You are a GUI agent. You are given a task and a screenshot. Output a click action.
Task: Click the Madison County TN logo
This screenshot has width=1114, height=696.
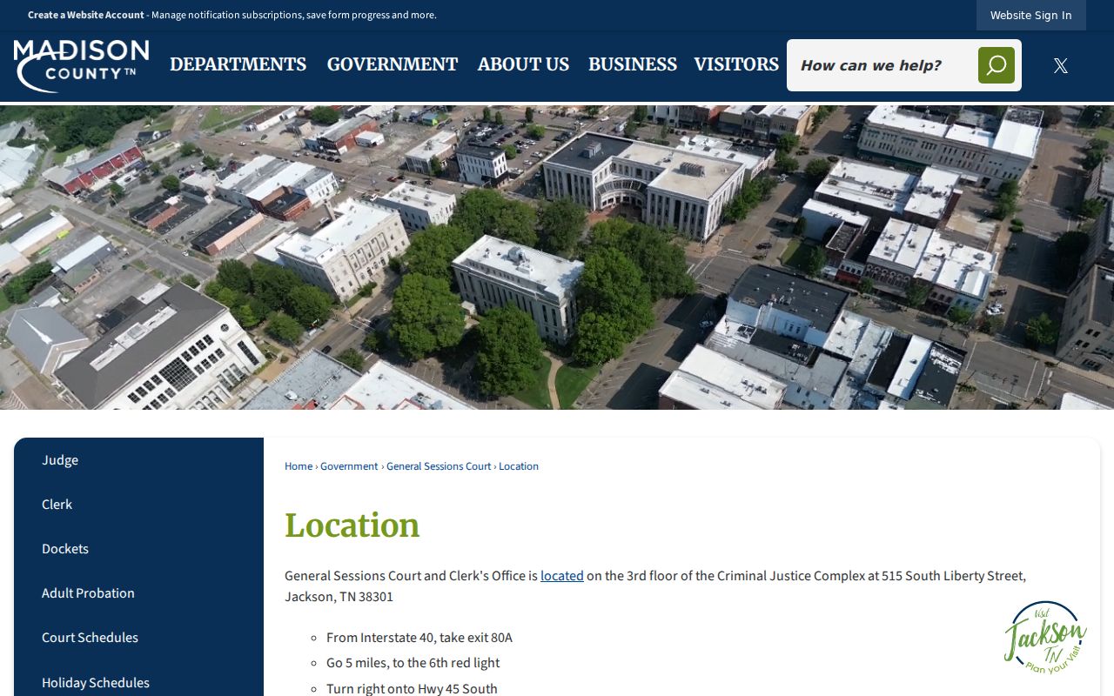[x=81, y=65]
